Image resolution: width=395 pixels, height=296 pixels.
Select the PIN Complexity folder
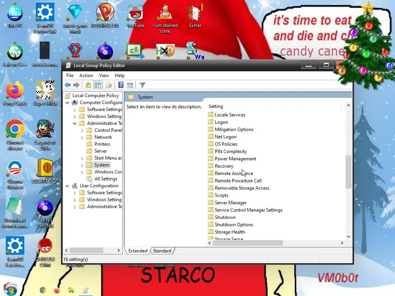(x=231, y=151)
